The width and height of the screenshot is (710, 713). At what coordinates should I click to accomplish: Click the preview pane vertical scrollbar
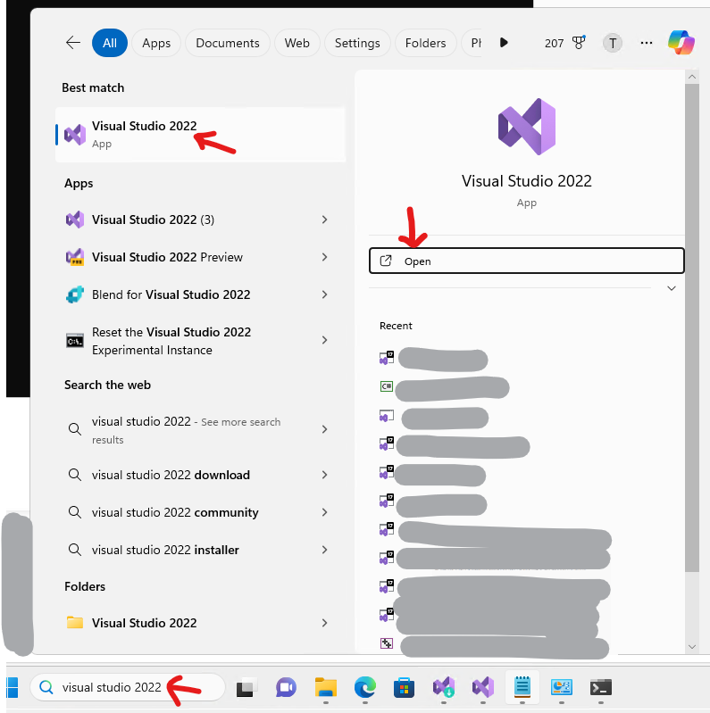[692, 327]
